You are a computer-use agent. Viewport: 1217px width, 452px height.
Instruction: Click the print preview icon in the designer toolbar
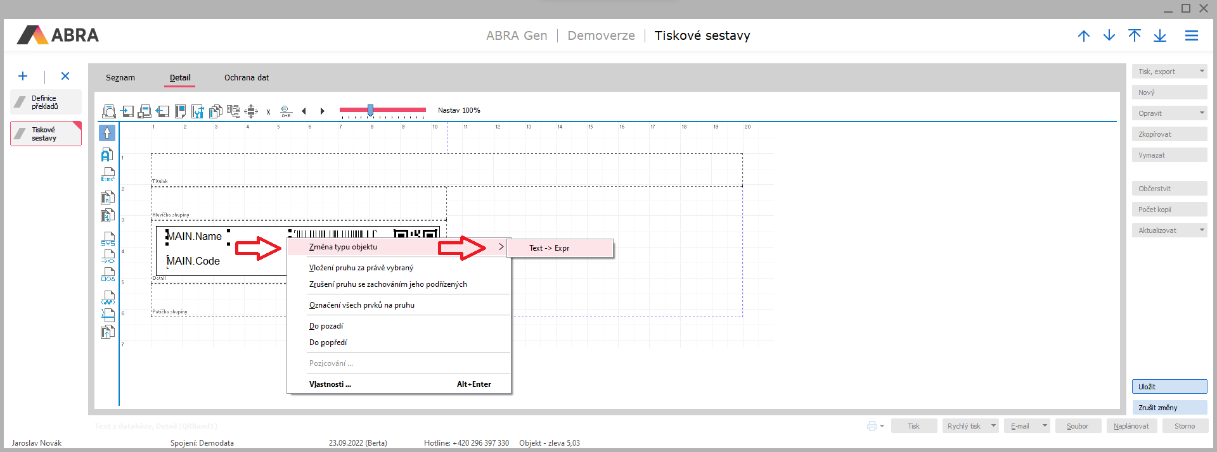(x=109, y=111)
